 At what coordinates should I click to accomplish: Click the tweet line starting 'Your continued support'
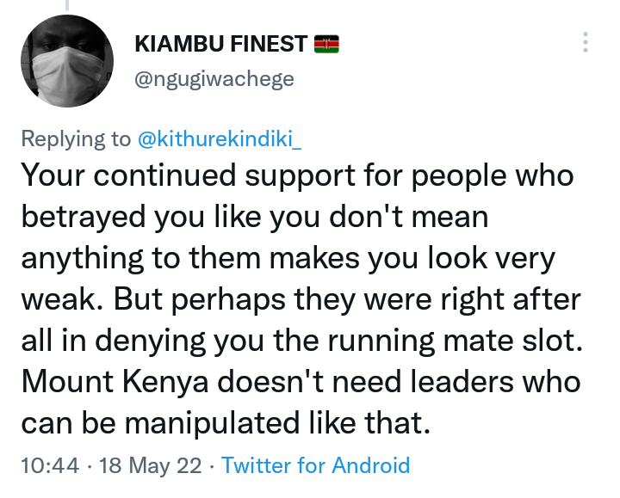(x=297, y=176)
